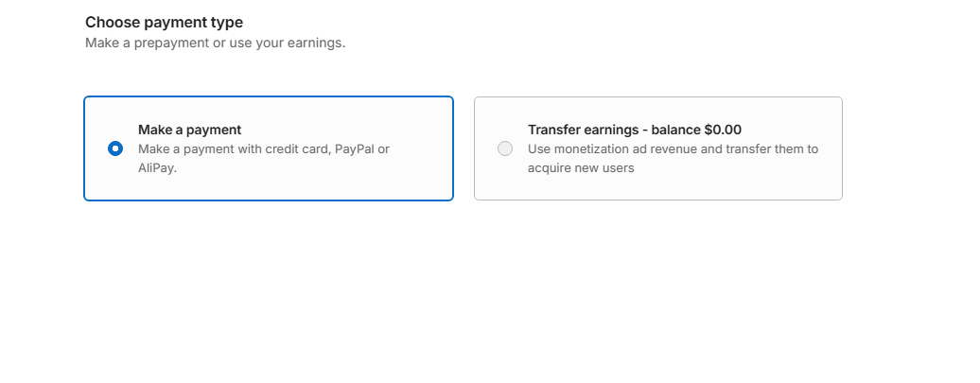Click 'transfer them to' text in the description
980x383 pixels.
click(x=772, y=149)
